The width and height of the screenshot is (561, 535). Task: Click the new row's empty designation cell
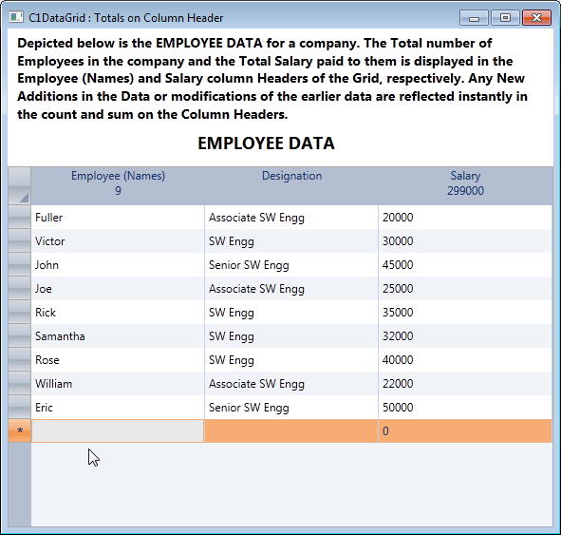291,430
